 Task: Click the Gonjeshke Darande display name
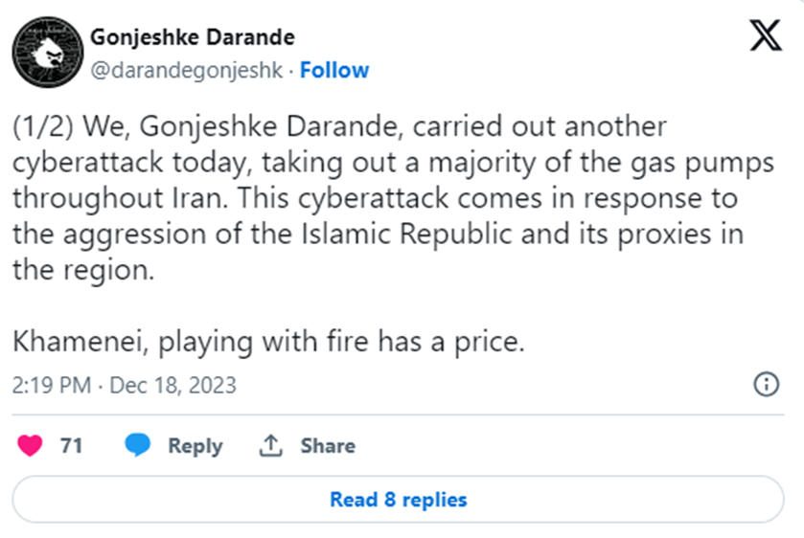[x=192, y=37]
